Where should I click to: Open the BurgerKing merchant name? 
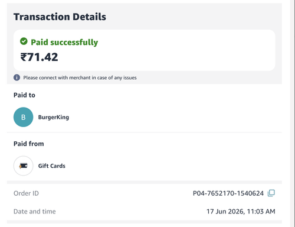point(54,117)
